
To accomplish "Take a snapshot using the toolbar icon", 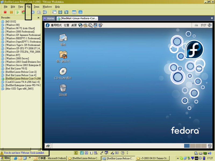I will [33, 12].
